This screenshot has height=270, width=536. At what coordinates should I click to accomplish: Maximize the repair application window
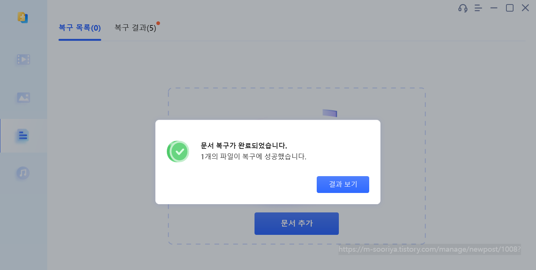510,8
